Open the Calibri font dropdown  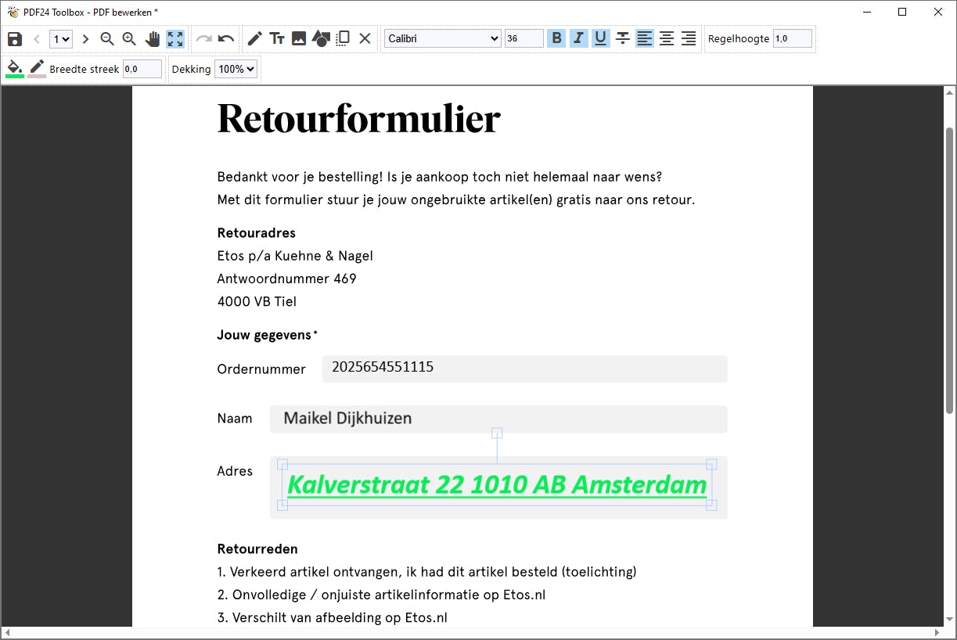click(x=443, y=38)
